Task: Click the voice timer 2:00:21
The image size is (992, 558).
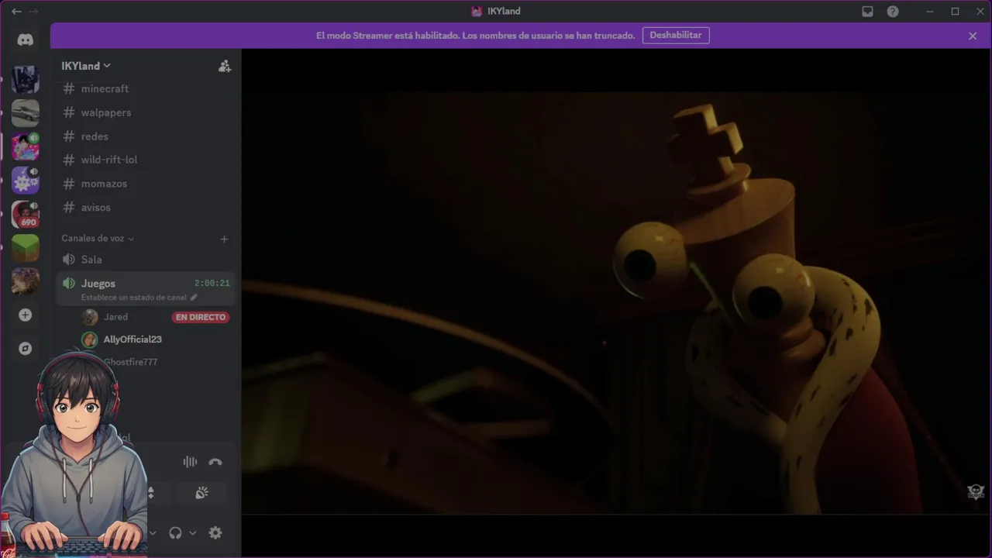Action: (x=212, y=284)
